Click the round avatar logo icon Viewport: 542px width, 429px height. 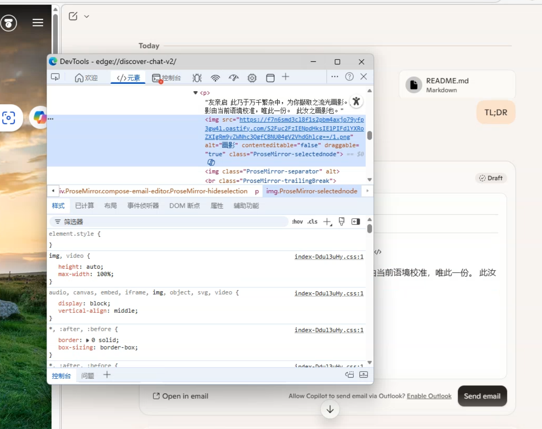click(x=9, y=23)
